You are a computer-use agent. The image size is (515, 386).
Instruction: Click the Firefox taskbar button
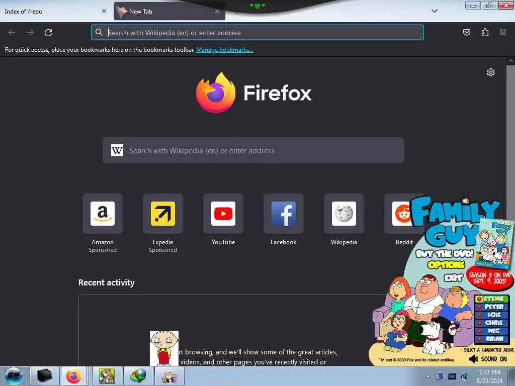tap(73, 376)
